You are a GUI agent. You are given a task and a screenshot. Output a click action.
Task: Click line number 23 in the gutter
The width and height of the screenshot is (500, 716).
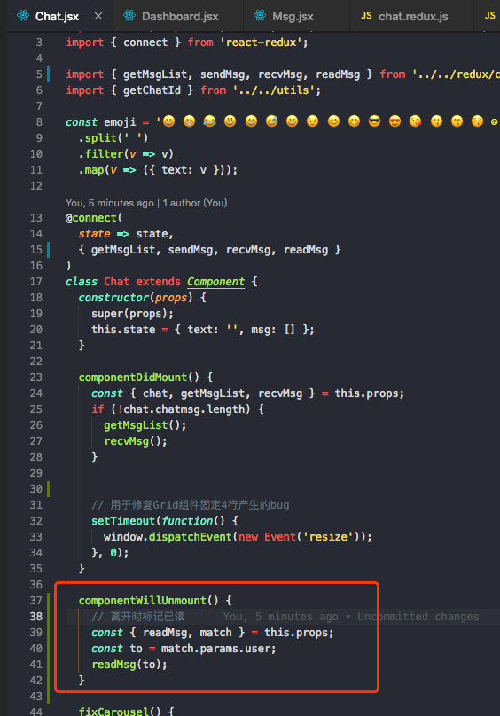coord(36,377)
